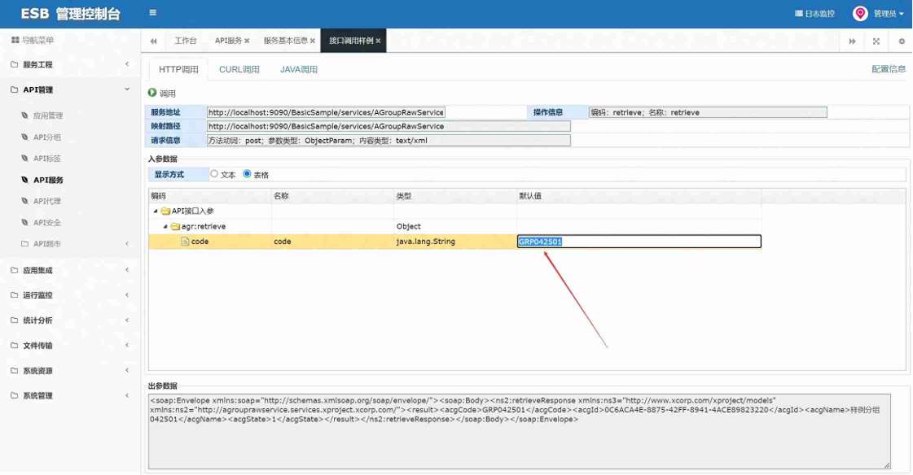Viewport: 913px width, 475px height.
Task: Expand the 系统管理 sidebar menu
Action: (70, 395)
